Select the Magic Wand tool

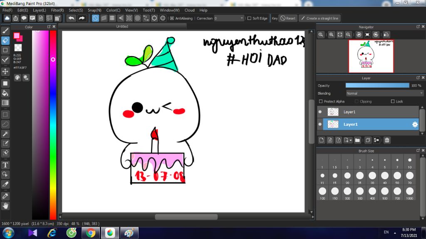tap(5, 134)
